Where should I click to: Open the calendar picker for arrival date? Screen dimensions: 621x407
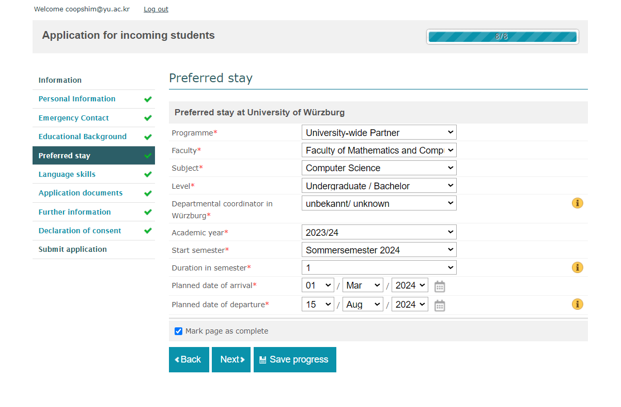tap(440, 287)
